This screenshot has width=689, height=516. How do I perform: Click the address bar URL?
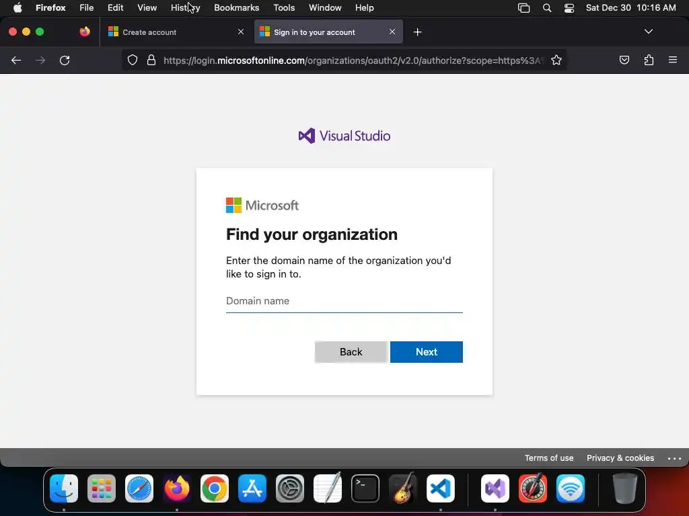[353, 60]
